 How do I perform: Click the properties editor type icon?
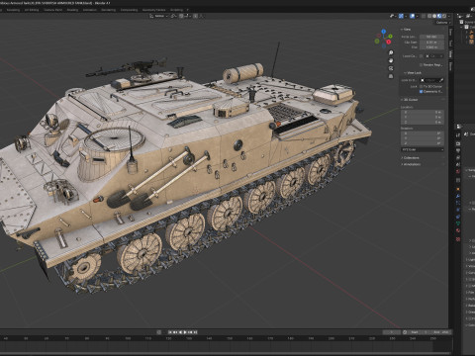point(458,127)
